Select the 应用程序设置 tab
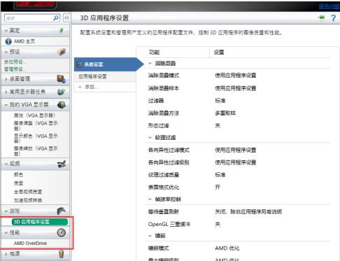Image resolution: width=340 pixels, height=261 pixels. pyautogui.click(x=105, y=76)
